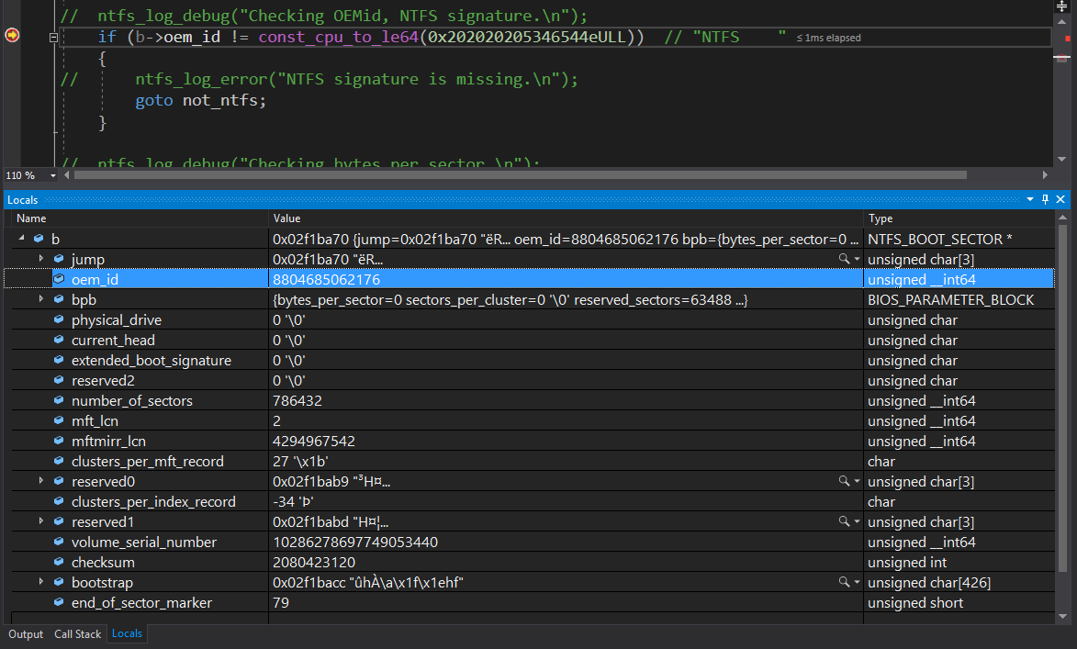The height and width of the screenshot is (649, 1077).
Task: Click the field icon next to checksum
Action: coord(59,562)
